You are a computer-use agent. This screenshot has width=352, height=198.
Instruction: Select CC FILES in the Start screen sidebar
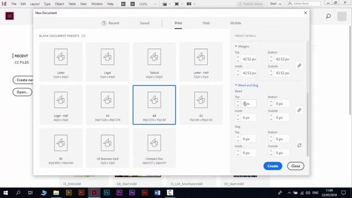(22, 62)
